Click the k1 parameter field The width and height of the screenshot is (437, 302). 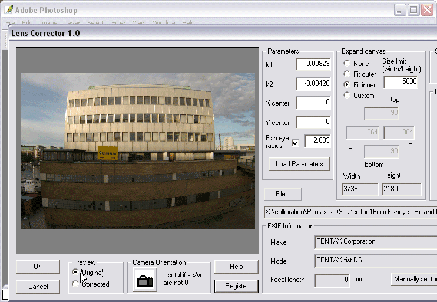point(313,64)
